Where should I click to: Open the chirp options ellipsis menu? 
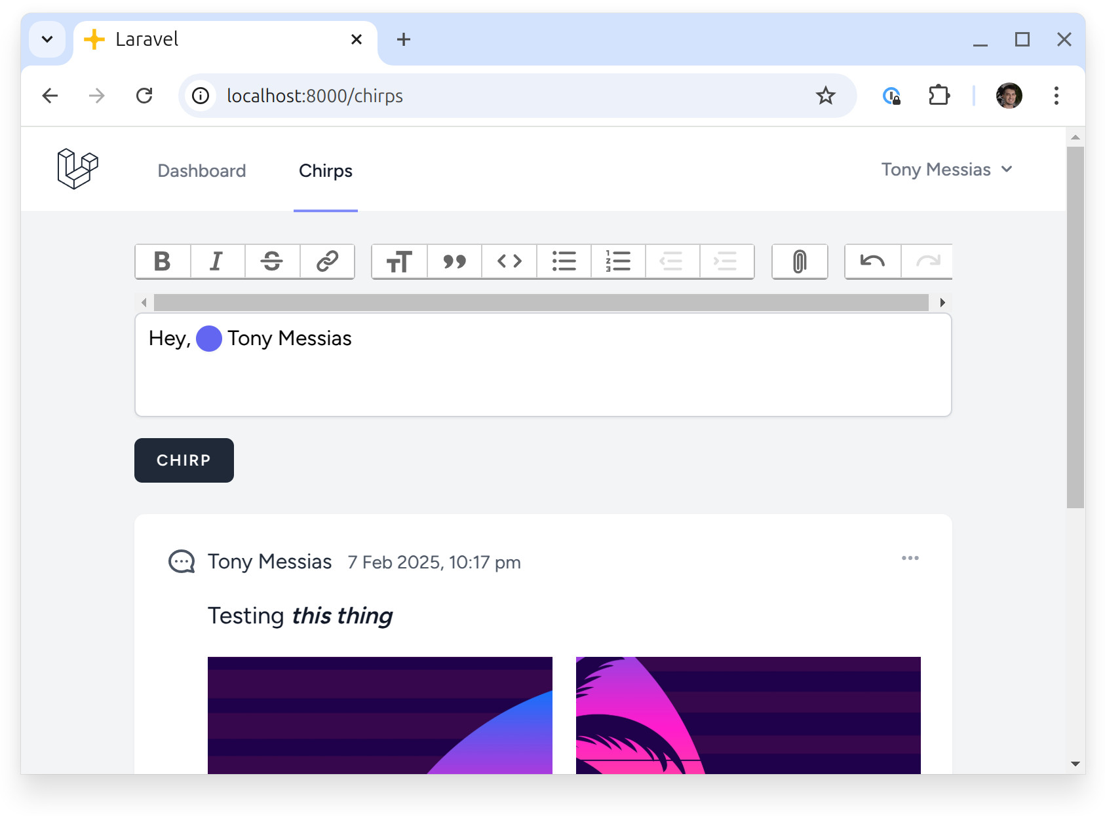point(910,558)
